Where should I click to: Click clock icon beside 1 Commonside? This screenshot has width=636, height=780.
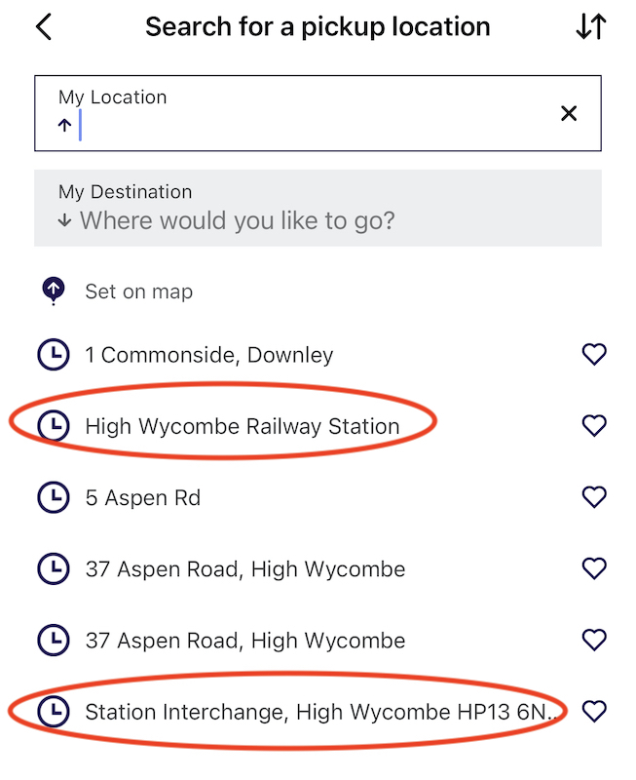[x=53, y=355]
